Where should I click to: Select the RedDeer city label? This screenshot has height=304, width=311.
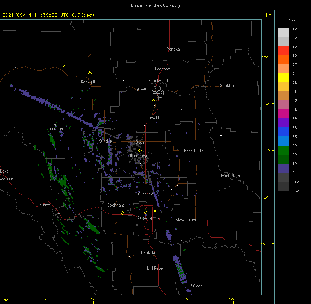(159, 92)
